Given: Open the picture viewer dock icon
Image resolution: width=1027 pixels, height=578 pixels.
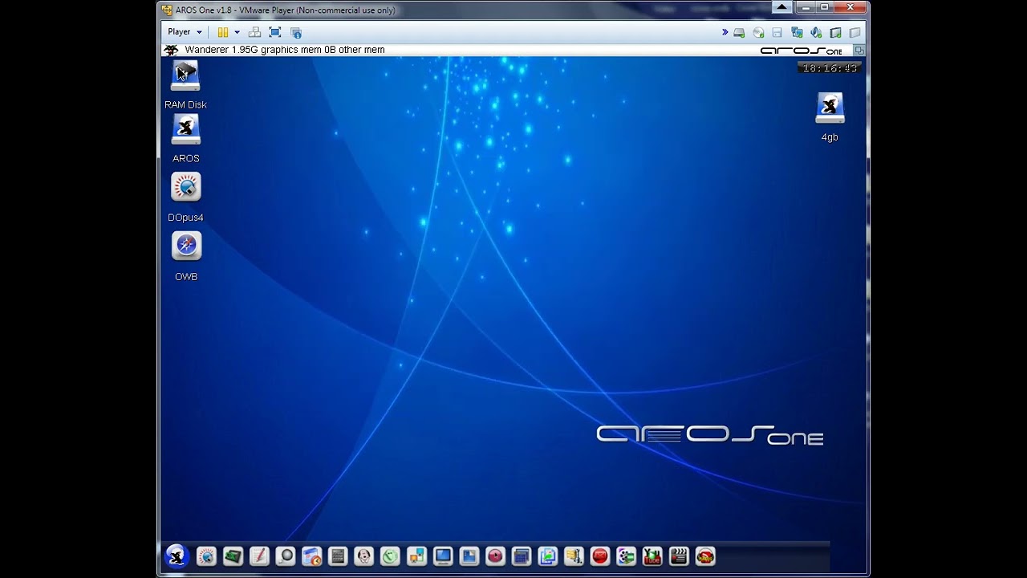Looking at the screenshot, I should [469, 556].
